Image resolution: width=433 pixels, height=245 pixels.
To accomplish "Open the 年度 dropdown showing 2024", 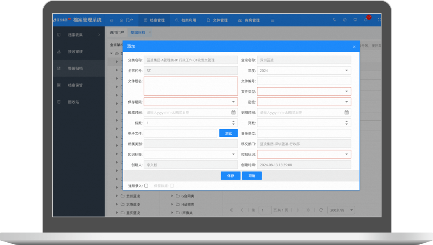I will point(303,71).
